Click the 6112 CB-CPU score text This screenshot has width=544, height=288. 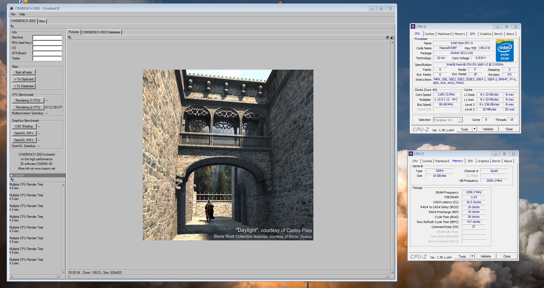(x=54, y=107)
